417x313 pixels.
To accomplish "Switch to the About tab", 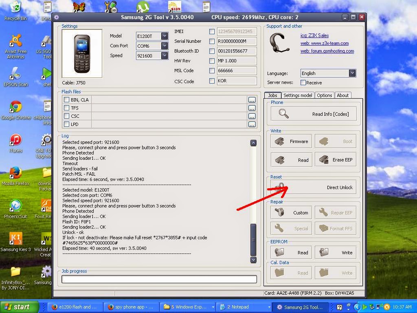I will coord(342,95).
